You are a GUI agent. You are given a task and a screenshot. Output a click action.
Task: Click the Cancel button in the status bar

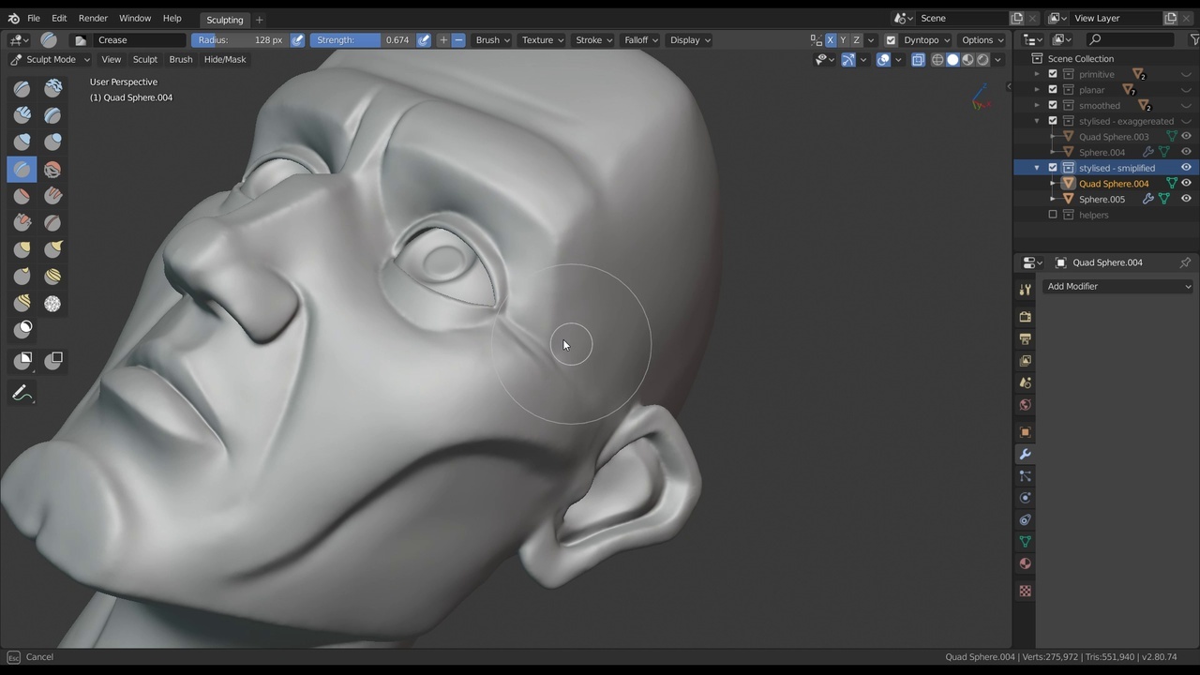39,656
